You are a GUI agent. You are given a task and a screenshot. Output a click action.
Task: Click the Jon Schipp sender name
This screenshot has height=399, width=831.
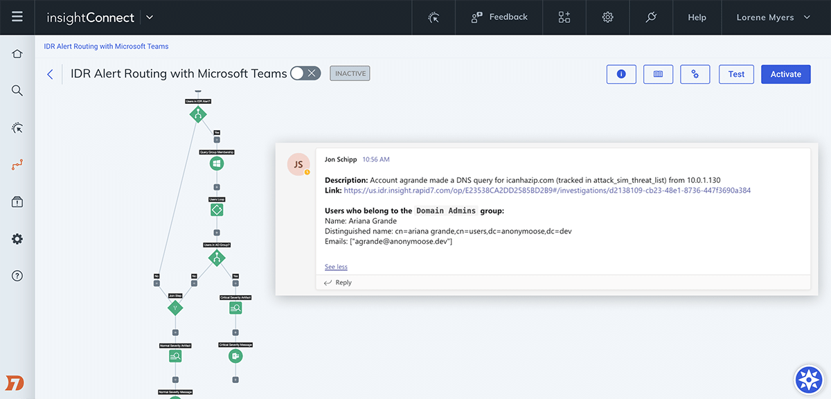pyautogui.click(x=341, y=159)
